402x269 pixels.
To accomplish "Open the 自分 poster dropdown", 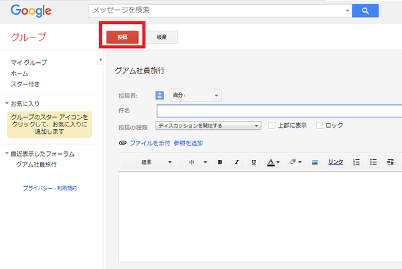I will click(x=194, y=96).
